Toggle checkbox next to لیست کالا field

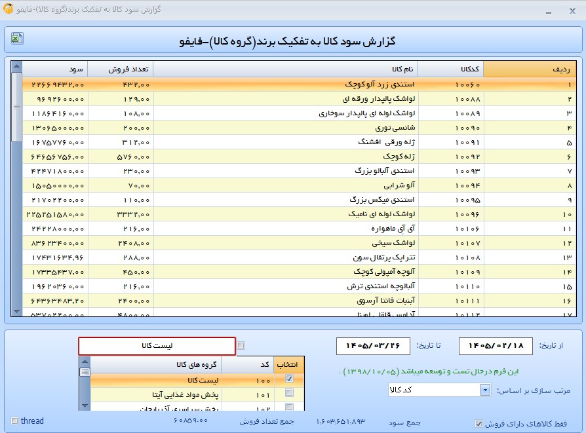[241, 346]
